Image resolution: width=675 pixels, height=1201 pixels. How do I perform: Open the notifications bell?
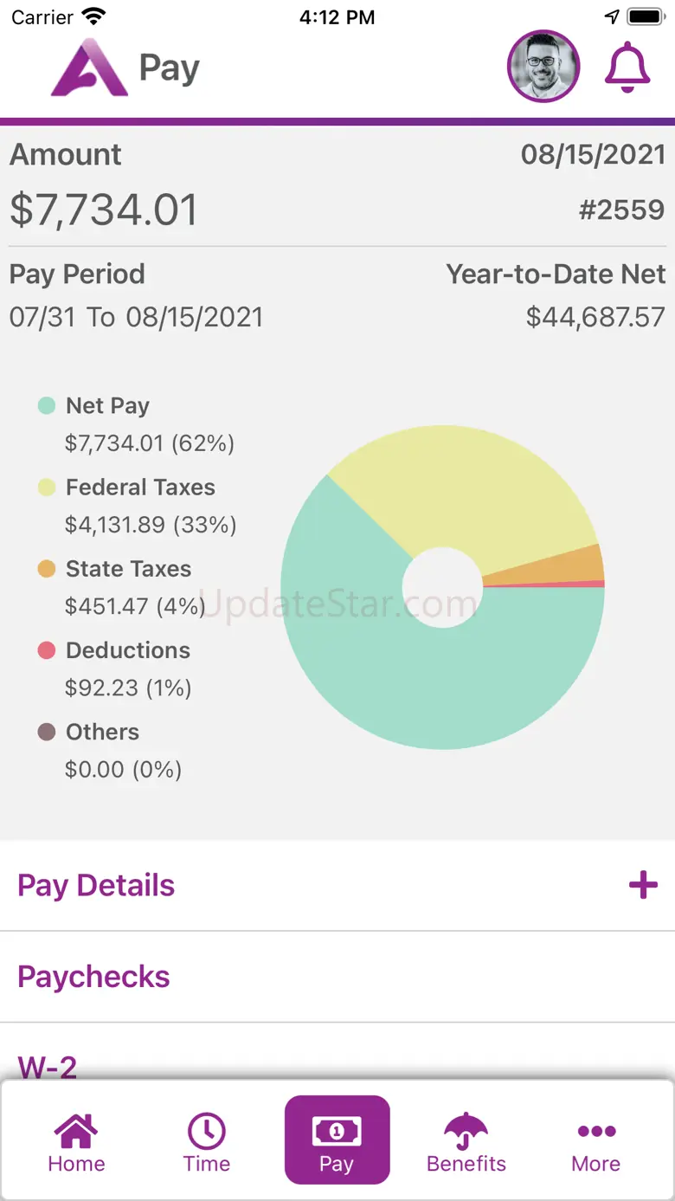pyautogui.click(x=627, y=67)
